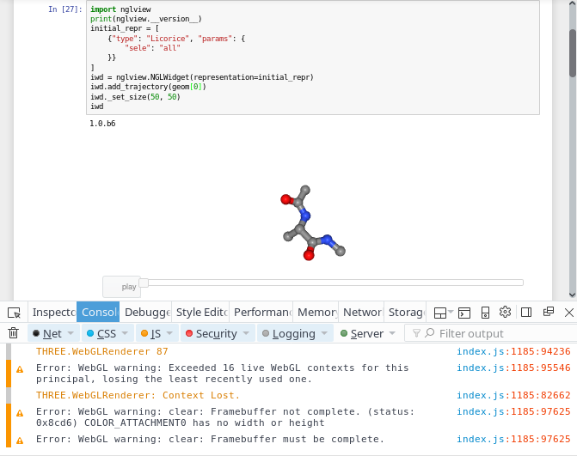
Task: Open the layout icon's dropdown arrow
Action: pos(451,312)
